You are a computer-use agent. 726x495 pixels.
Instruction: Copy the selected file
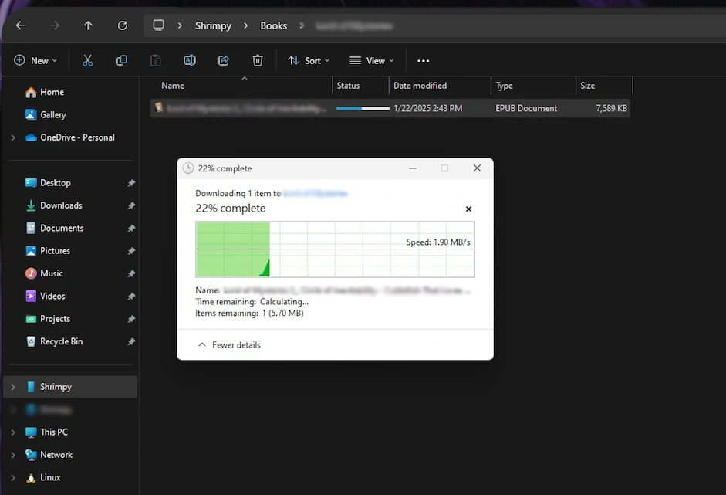coord(122,60)
